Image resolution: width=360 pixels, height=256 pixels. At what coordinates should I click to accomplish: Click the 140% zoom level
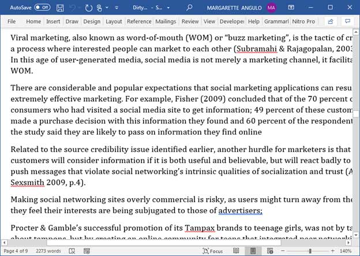coord(346,251)
